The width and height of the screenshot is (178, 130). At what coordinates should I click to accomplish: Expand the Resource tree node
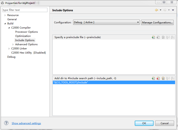5,15
